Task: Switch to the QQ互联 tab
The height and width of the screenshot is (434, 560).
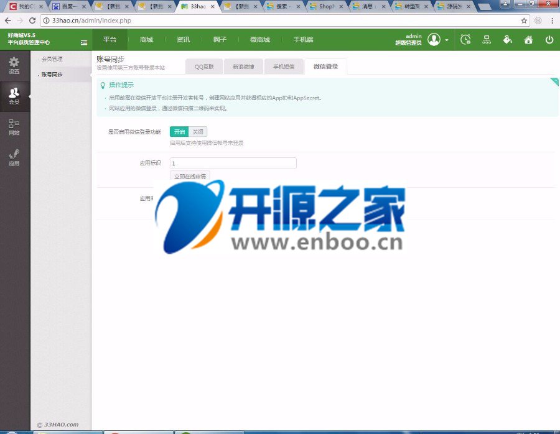Action: point(204,67)
